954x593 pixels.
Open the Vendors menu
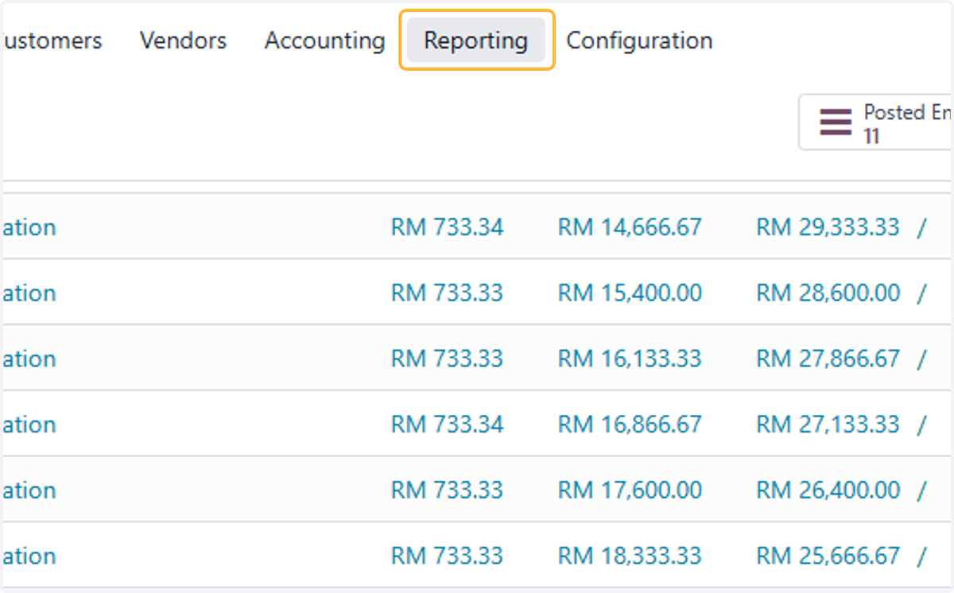[x=183, y=41]
